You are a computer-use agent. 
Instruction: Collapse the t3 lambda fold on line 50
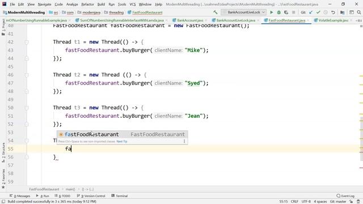point(27,108)
